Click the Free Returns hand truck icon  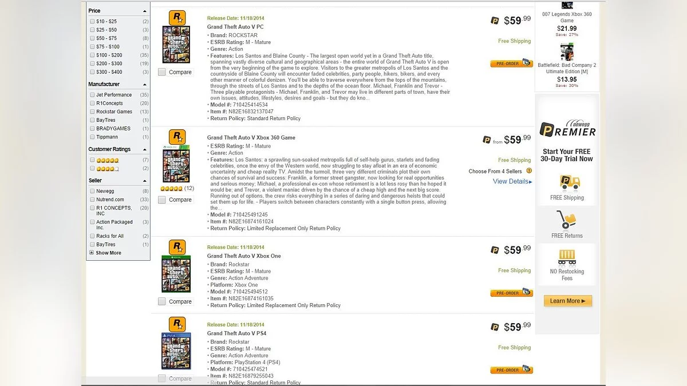(x=566, y=220)
